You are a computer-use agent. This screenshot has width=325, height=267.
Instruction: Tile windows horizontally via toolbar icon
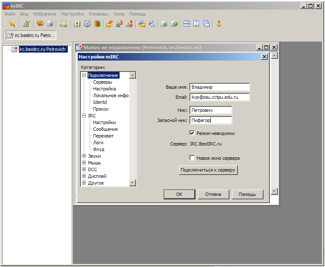(x=186, y=24)
